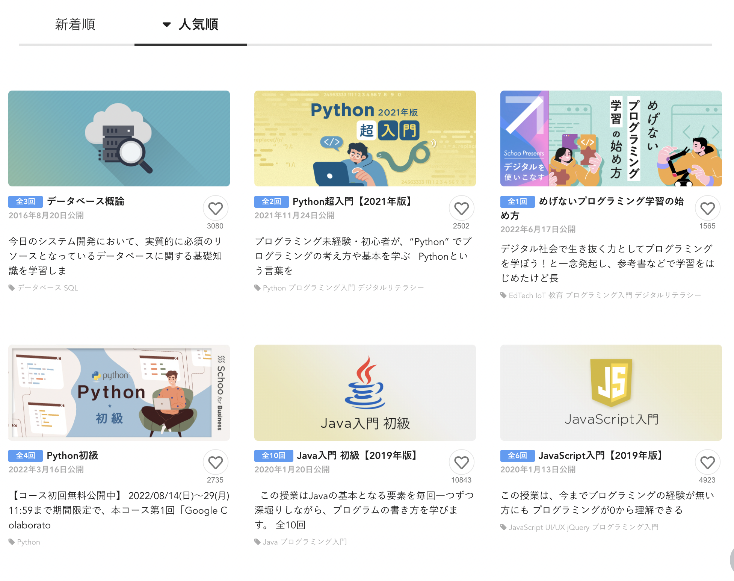Open the JavaScript入門 thumbnail image
This screenshot has height=581, width=734.
click(x=611, y=392)
